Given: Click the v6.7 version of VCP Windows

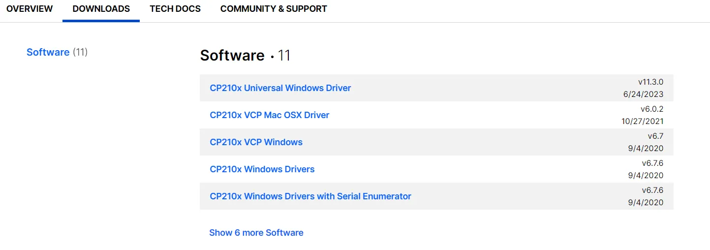Looking at the screenshot, I should coord(655,136).
